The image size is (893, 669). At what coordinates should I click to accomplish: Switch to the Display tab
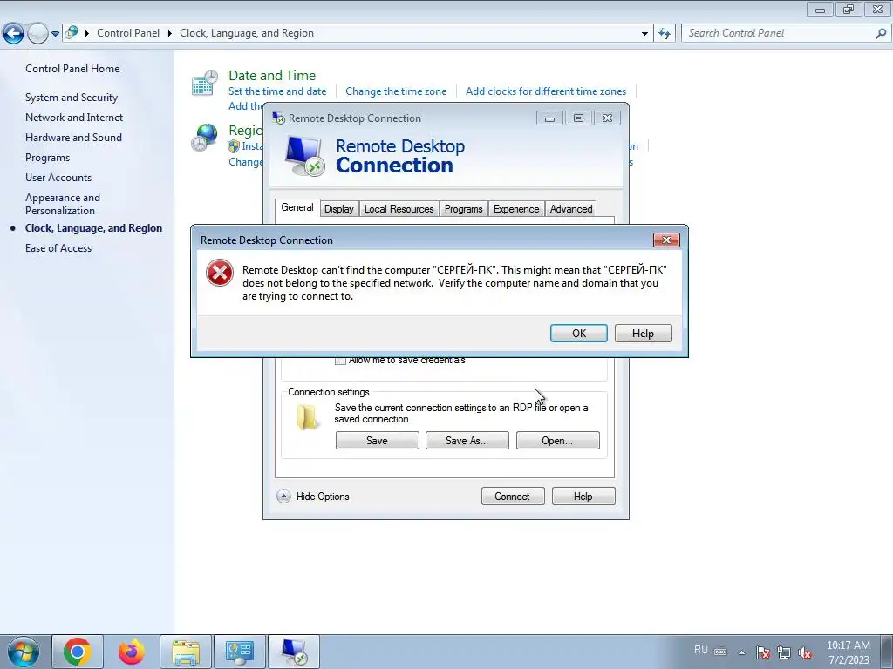point(339,209)
